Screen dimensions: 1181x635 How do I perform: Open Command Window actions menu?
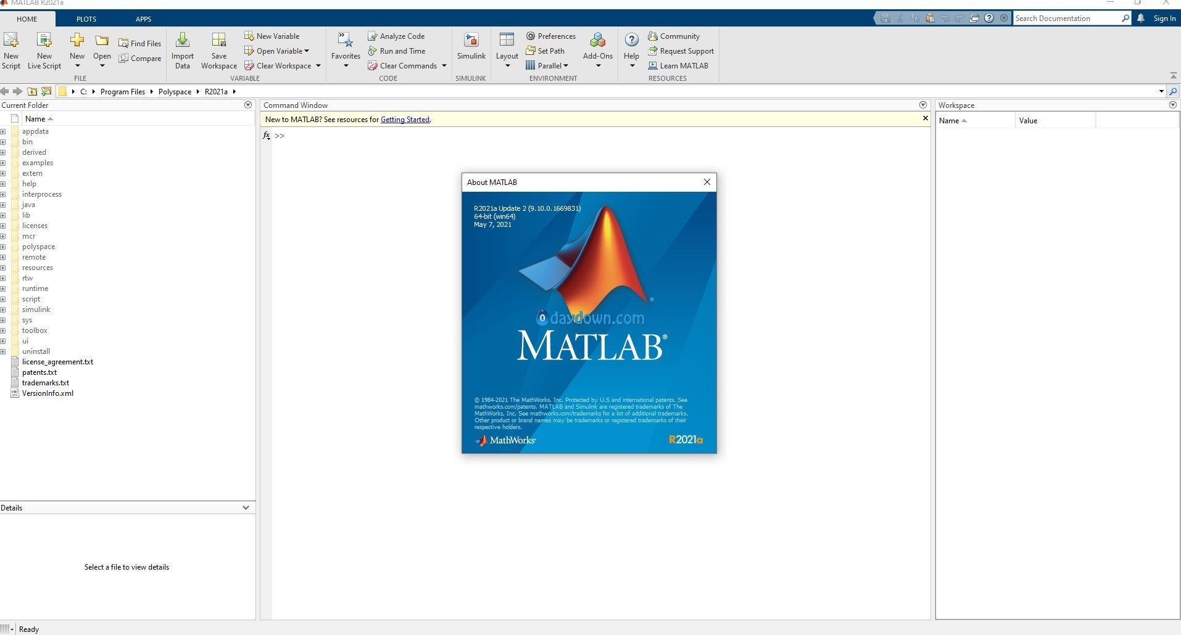coord(923,105)
